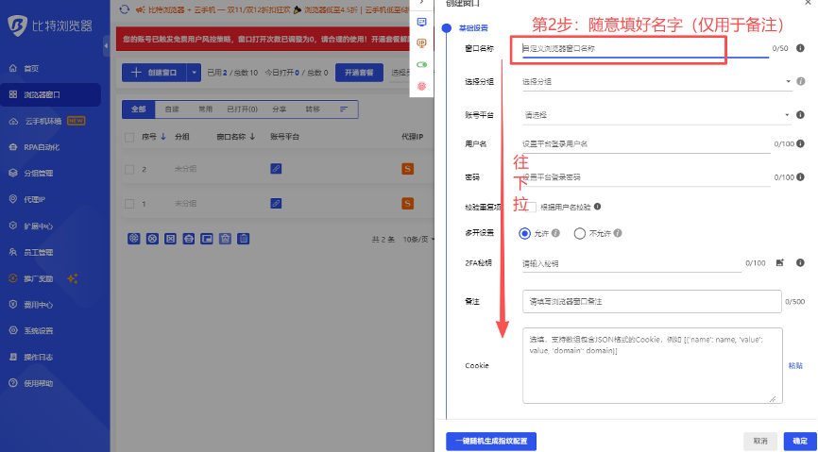Screen dimensions: 818x452
Task: Expand the arrow next to 创建窗口 button
Action: (194, 72)
